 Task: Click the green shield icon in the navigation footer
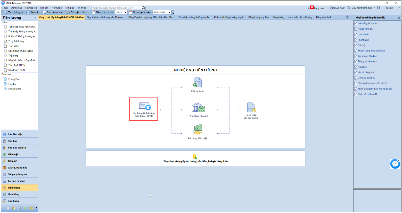click(x=25, y=208)
